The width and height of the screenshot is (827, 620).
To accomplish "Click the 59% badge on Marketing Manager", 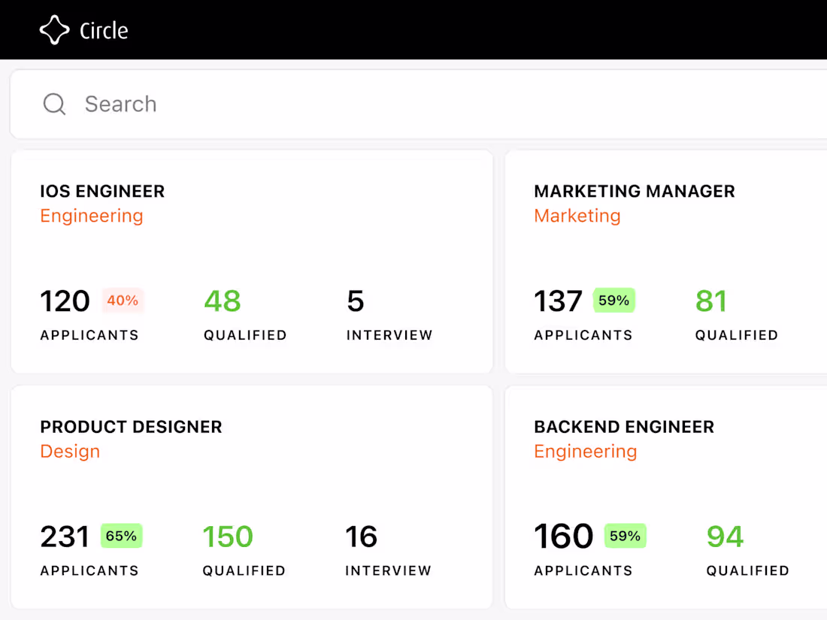I will click(614, 301).
